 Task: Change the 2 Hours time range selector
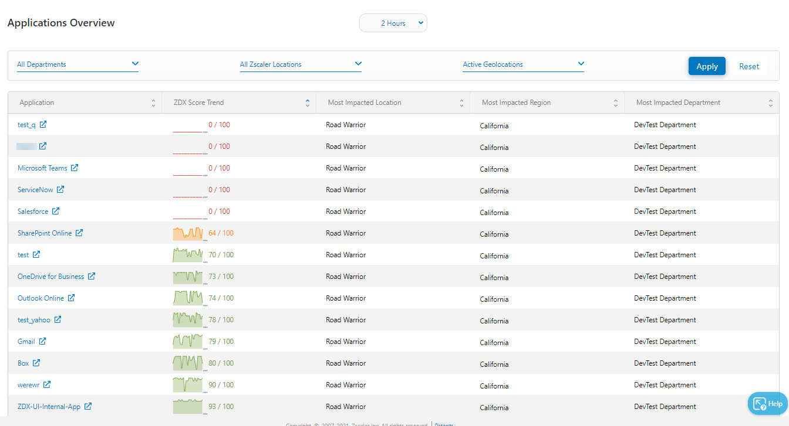pyautogui.click(x=393, y=23)
